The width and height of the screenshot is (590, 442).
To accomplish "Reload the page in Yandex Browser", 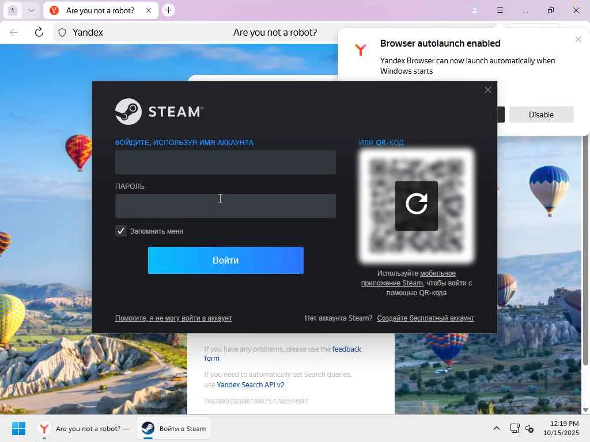I will (39, 32).
